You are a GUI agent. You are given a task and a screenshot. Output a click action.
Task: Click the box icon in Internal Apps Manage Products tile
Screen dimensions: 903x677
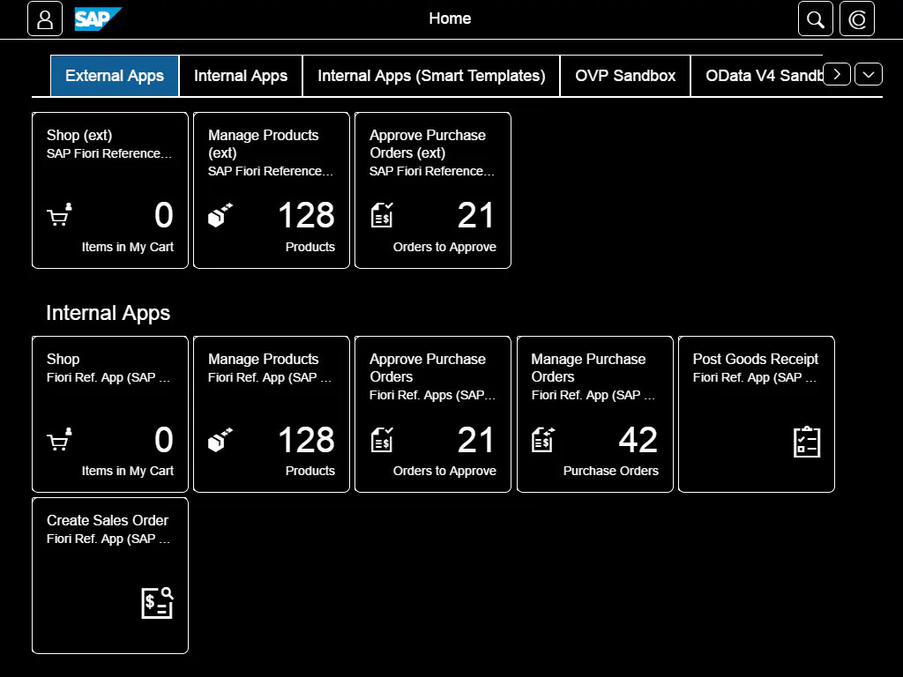[220, 439]
